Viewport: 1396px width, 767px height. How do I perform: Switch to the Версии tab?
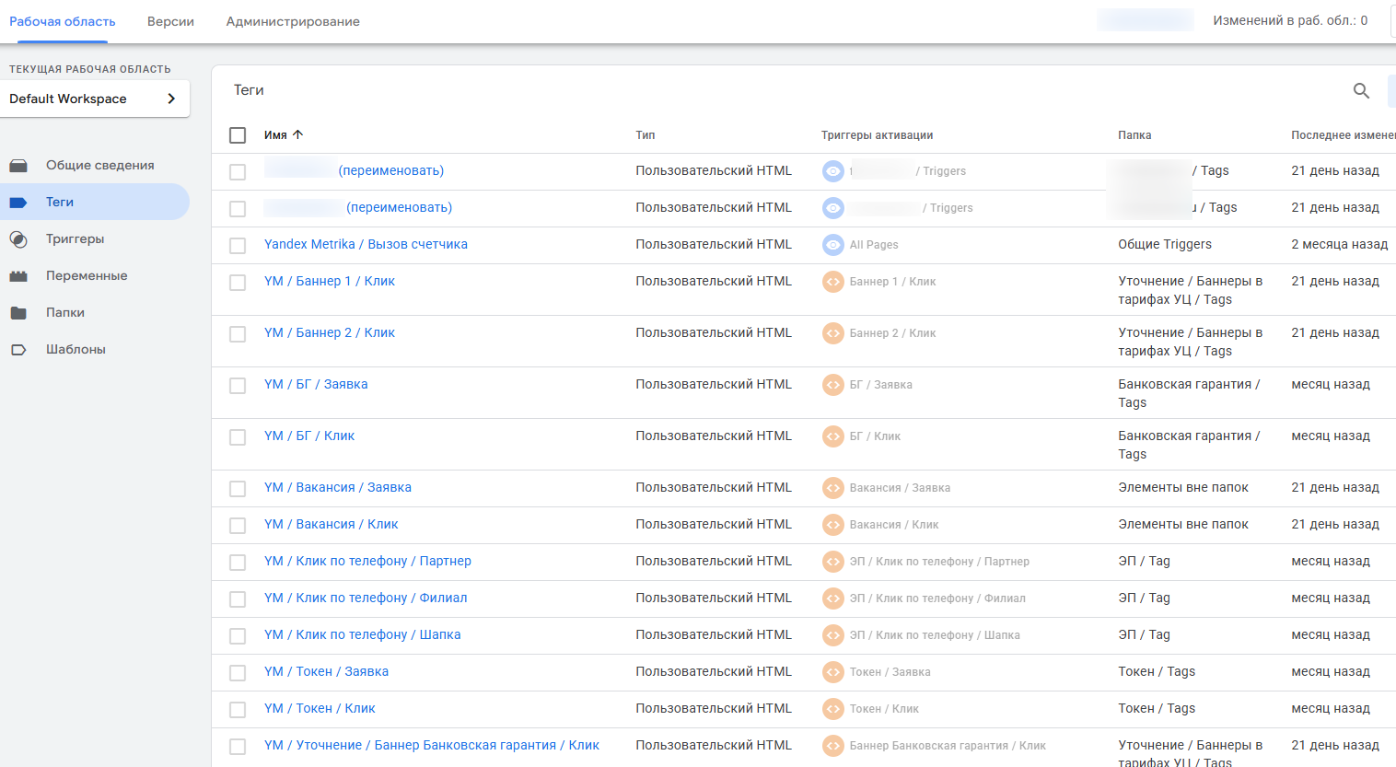point(169,20)
